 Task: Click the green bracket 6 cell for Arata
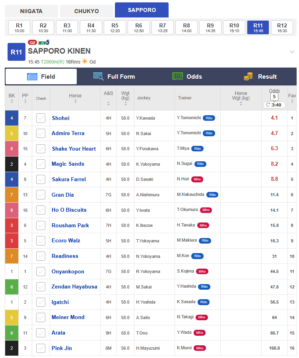point(12,333)
